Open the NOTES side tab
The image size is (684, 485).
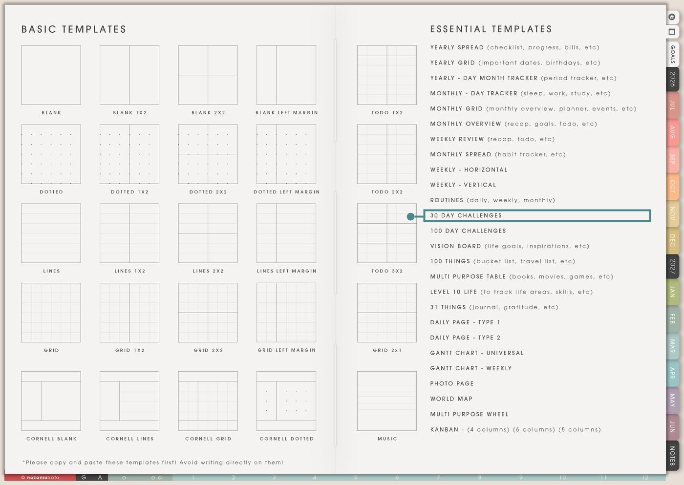click(x=672, y=455)
